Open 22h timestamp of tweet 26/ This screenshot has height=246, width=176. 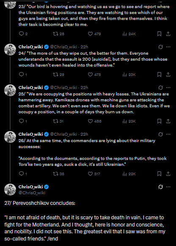click(x=84, y=134)
